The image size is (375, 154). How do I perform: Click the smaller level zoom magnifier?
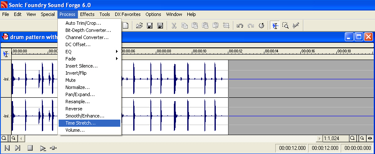14,138
